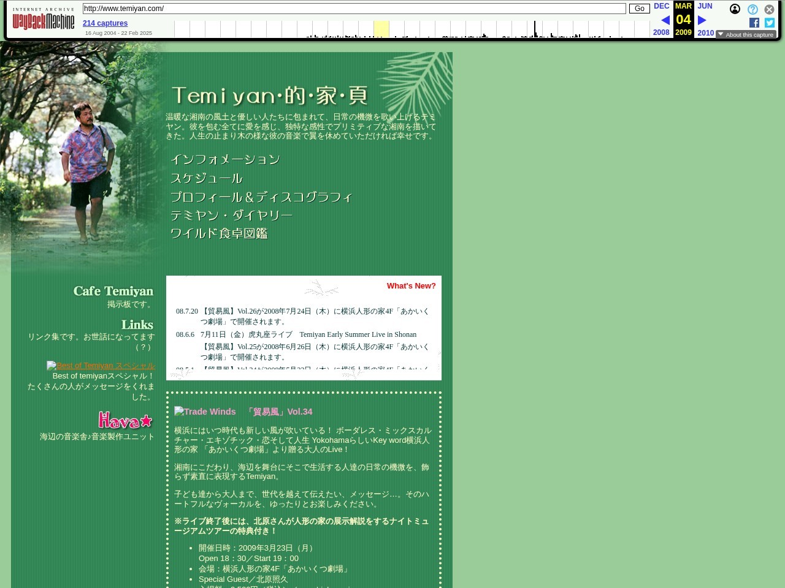Go to the next capture arrow
The image size is (785, 588).
[x=702, y=20]
